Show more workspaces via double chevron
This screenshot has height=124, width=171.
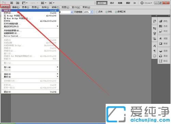135,3
